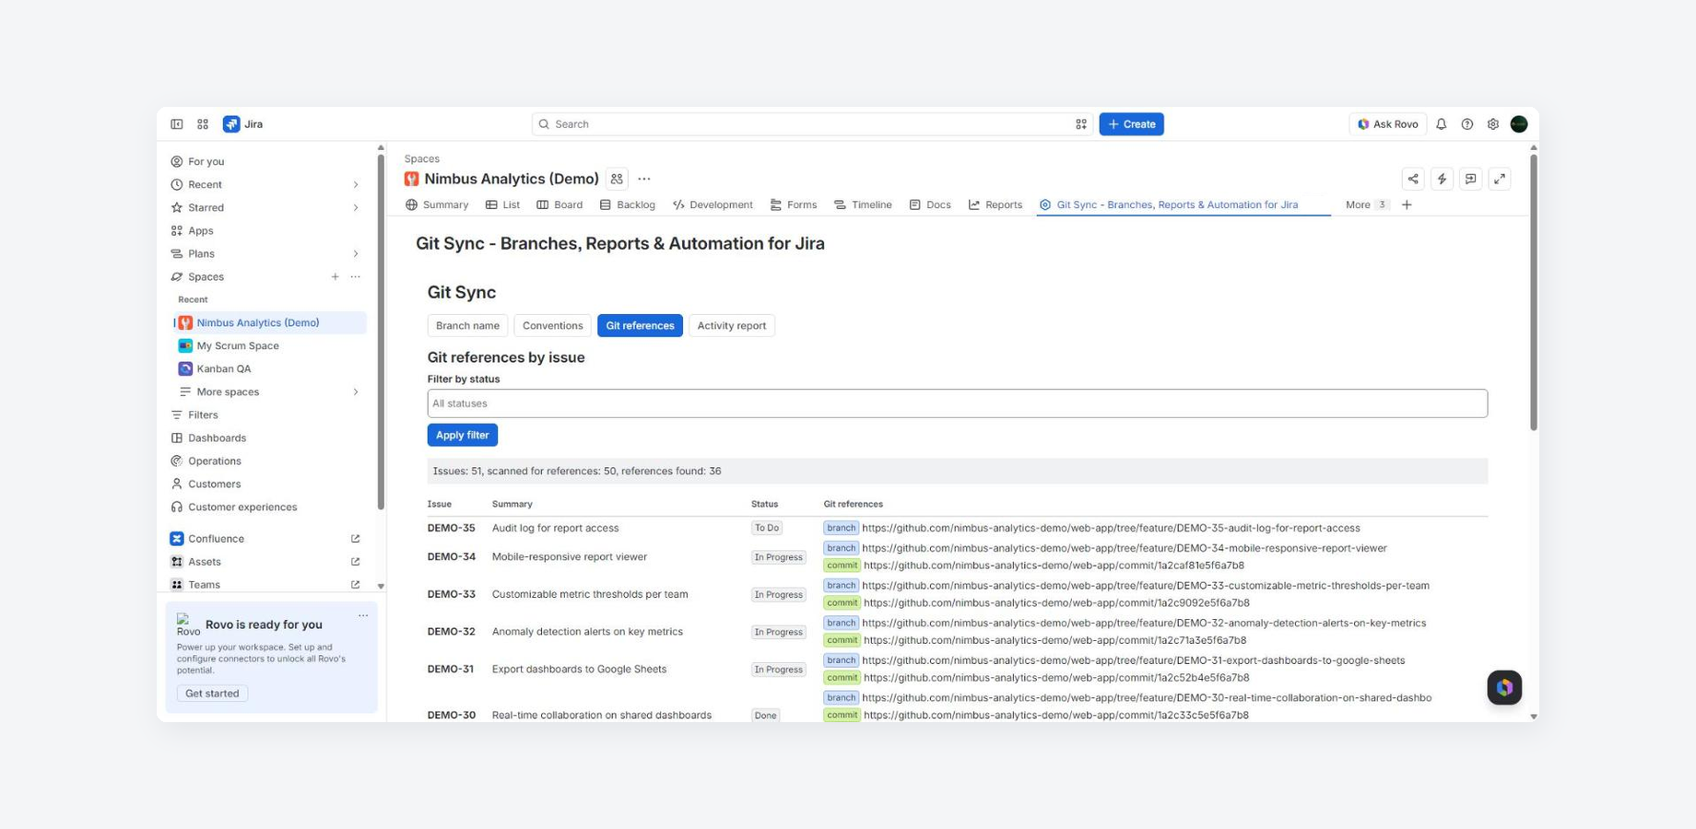
Task: Enter full screen with expand icon
Action: coord(1500,179)
